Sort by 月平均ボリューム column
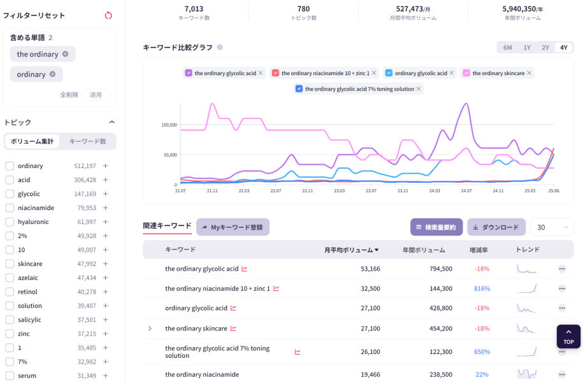 [351, 250]
